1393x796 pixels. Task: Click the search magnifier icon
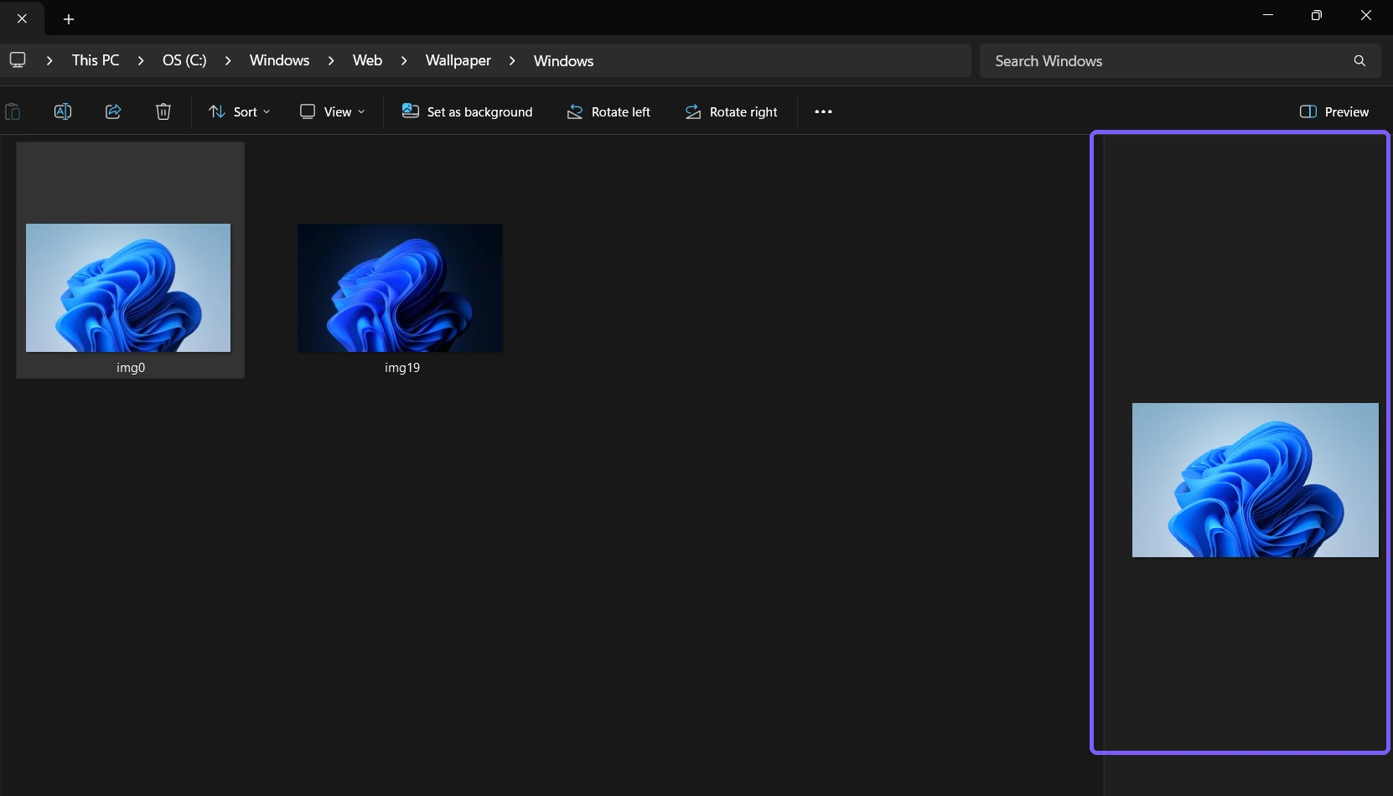pos(1359,60)
